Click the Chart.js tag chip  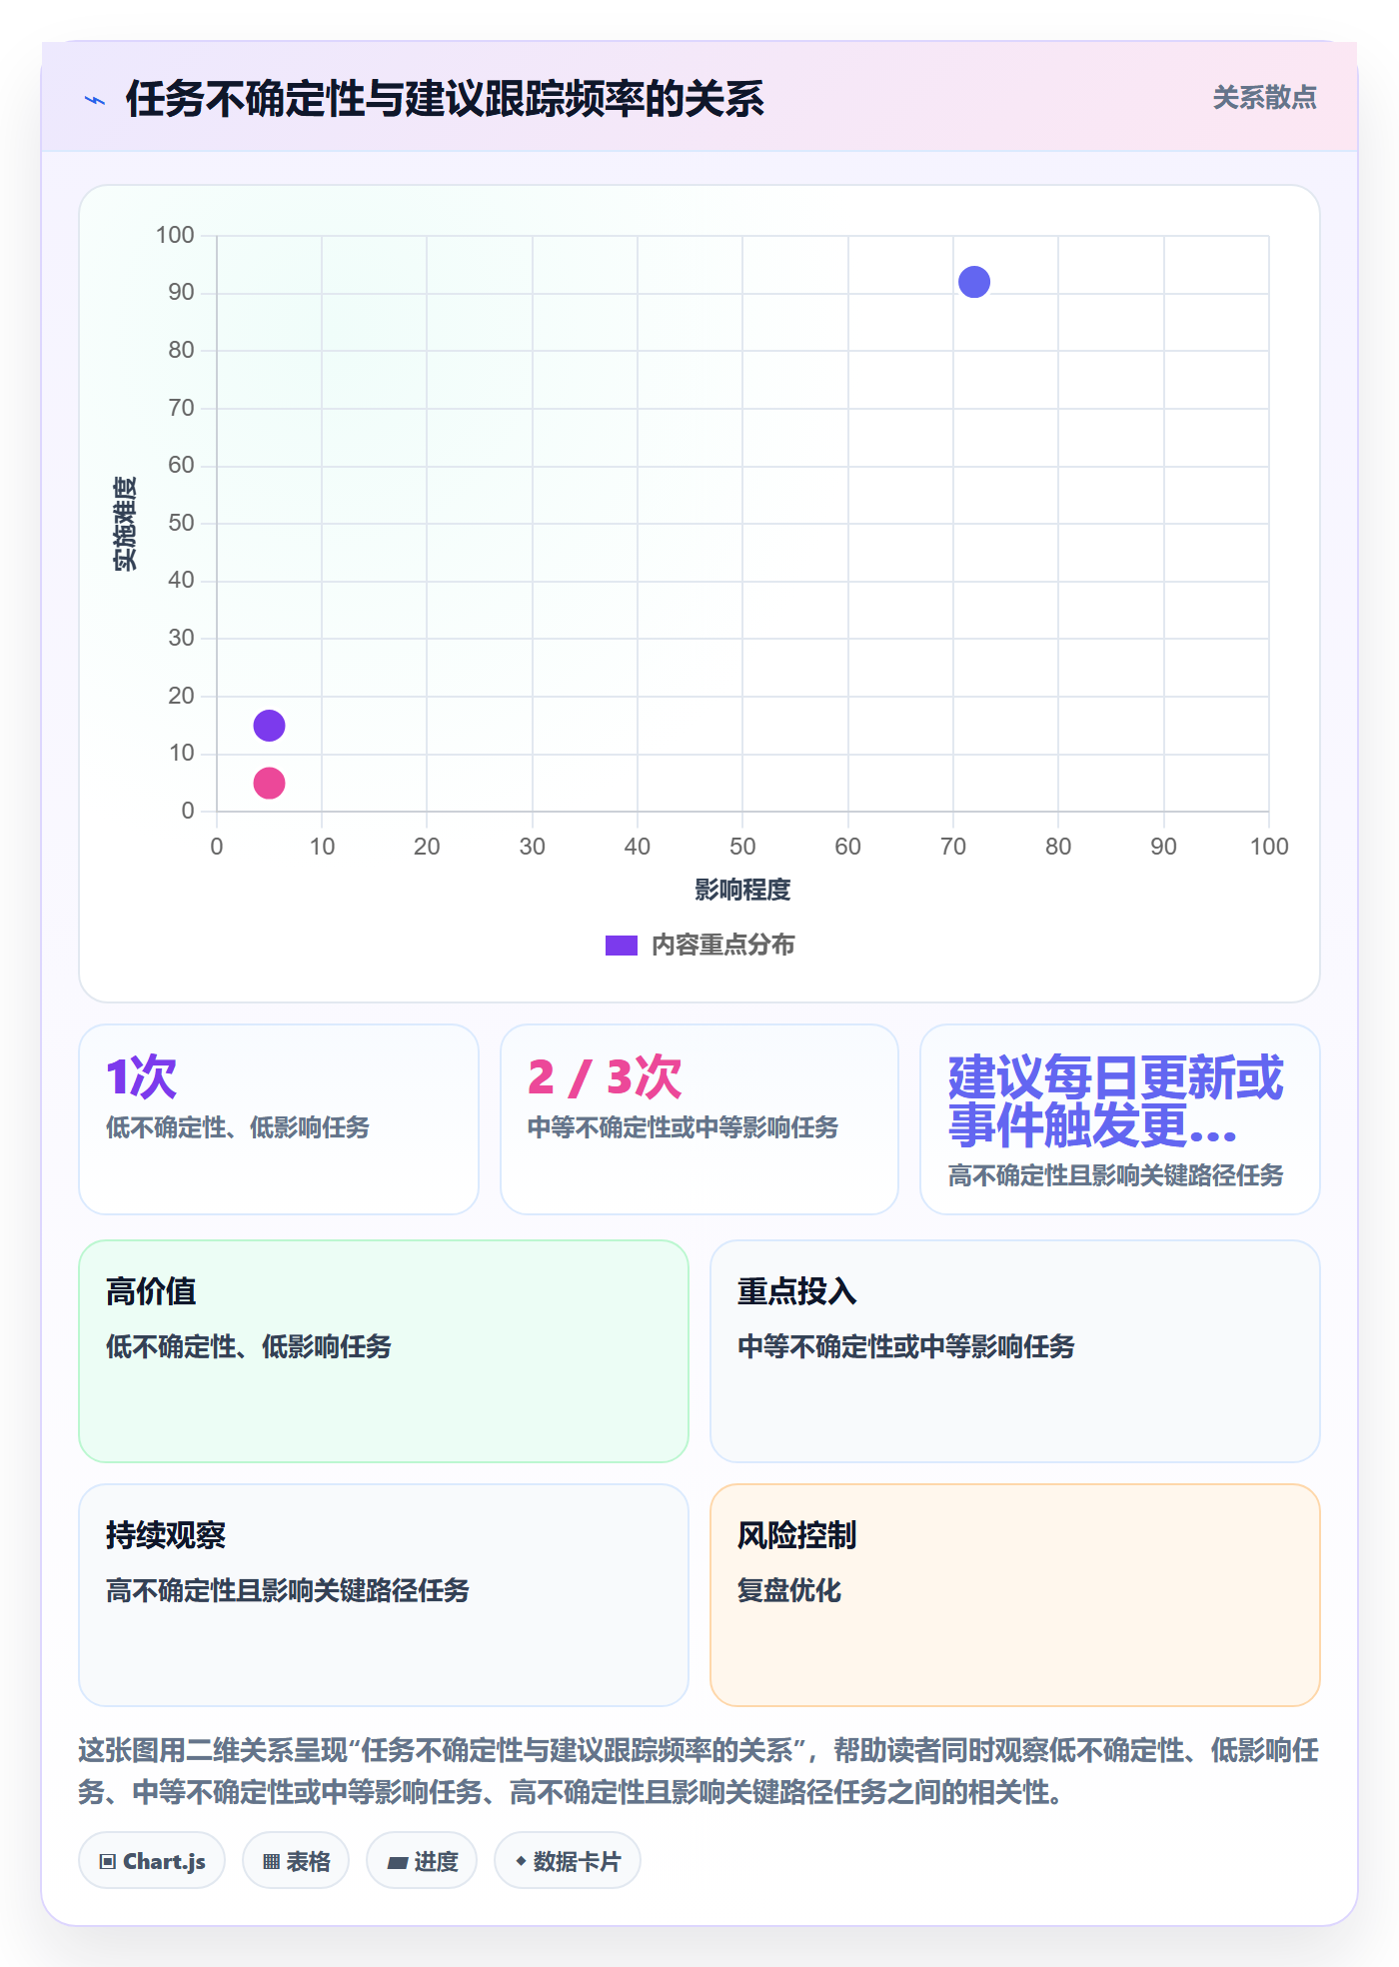[x=152, y=1861]
